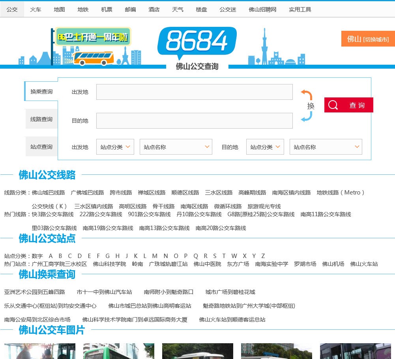The height and width of the screenshot is (359, 395).
Task: Open 城市广场到碧桂花城 transfer link
Action: point(230,292)
